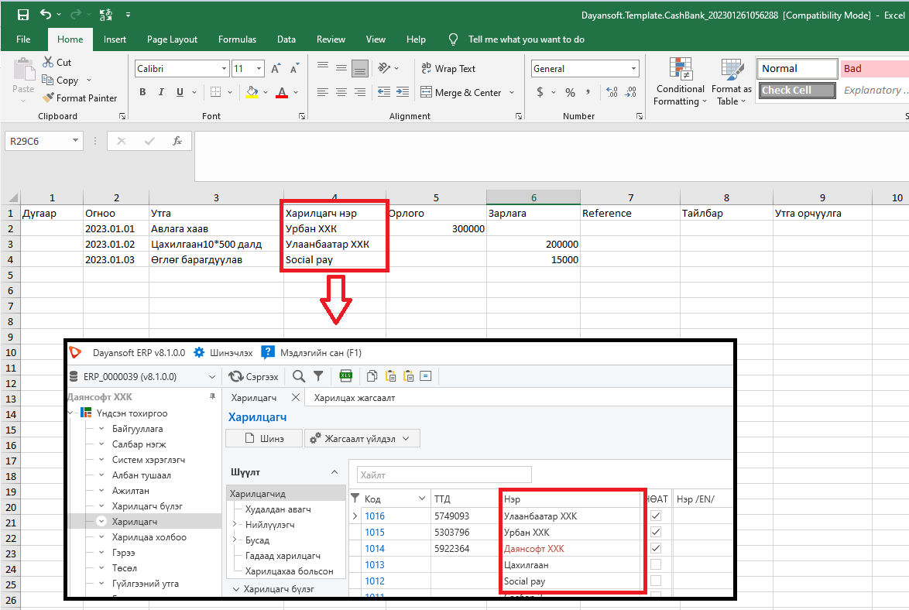Toggle НӨАТ checkbox for Улаанбаатар ХХК
909x610 pixels.
(656, 516)
